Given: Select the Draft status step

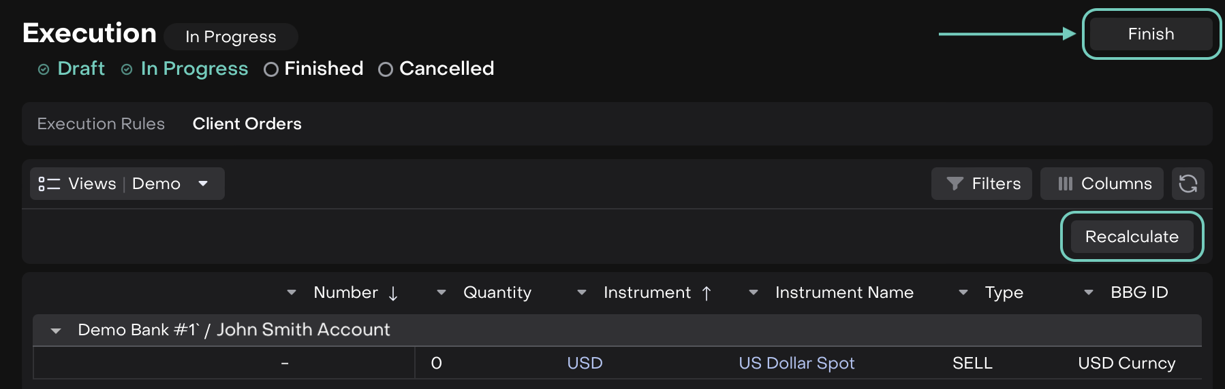Looking at the screenshot, I should (x=81, y=69).
